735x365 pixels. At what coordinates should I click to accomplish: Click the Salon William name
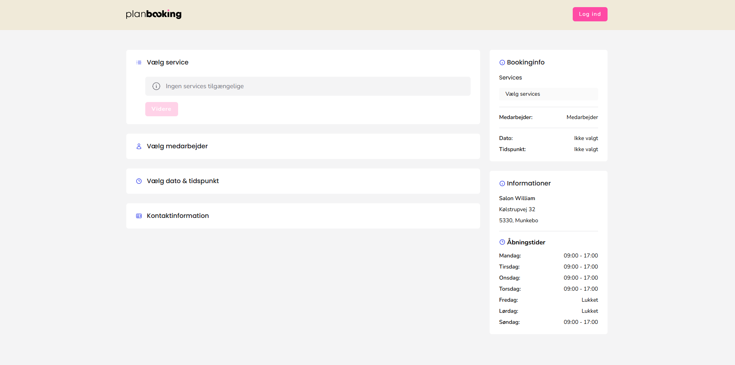pyautogui.click(x=517, y=199)
